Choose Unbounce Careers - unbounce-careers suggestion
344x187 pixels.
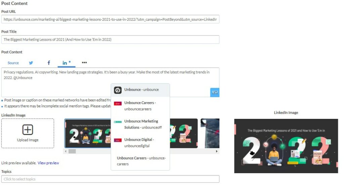pyautogui.click(x=140, y=161)
